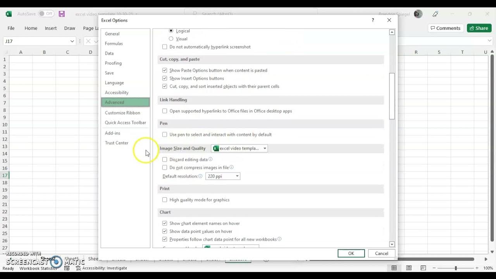Image resolution: width=496 pixels, height=279 pixels.
Task: Click the Comments button
Action: [446, 28]
